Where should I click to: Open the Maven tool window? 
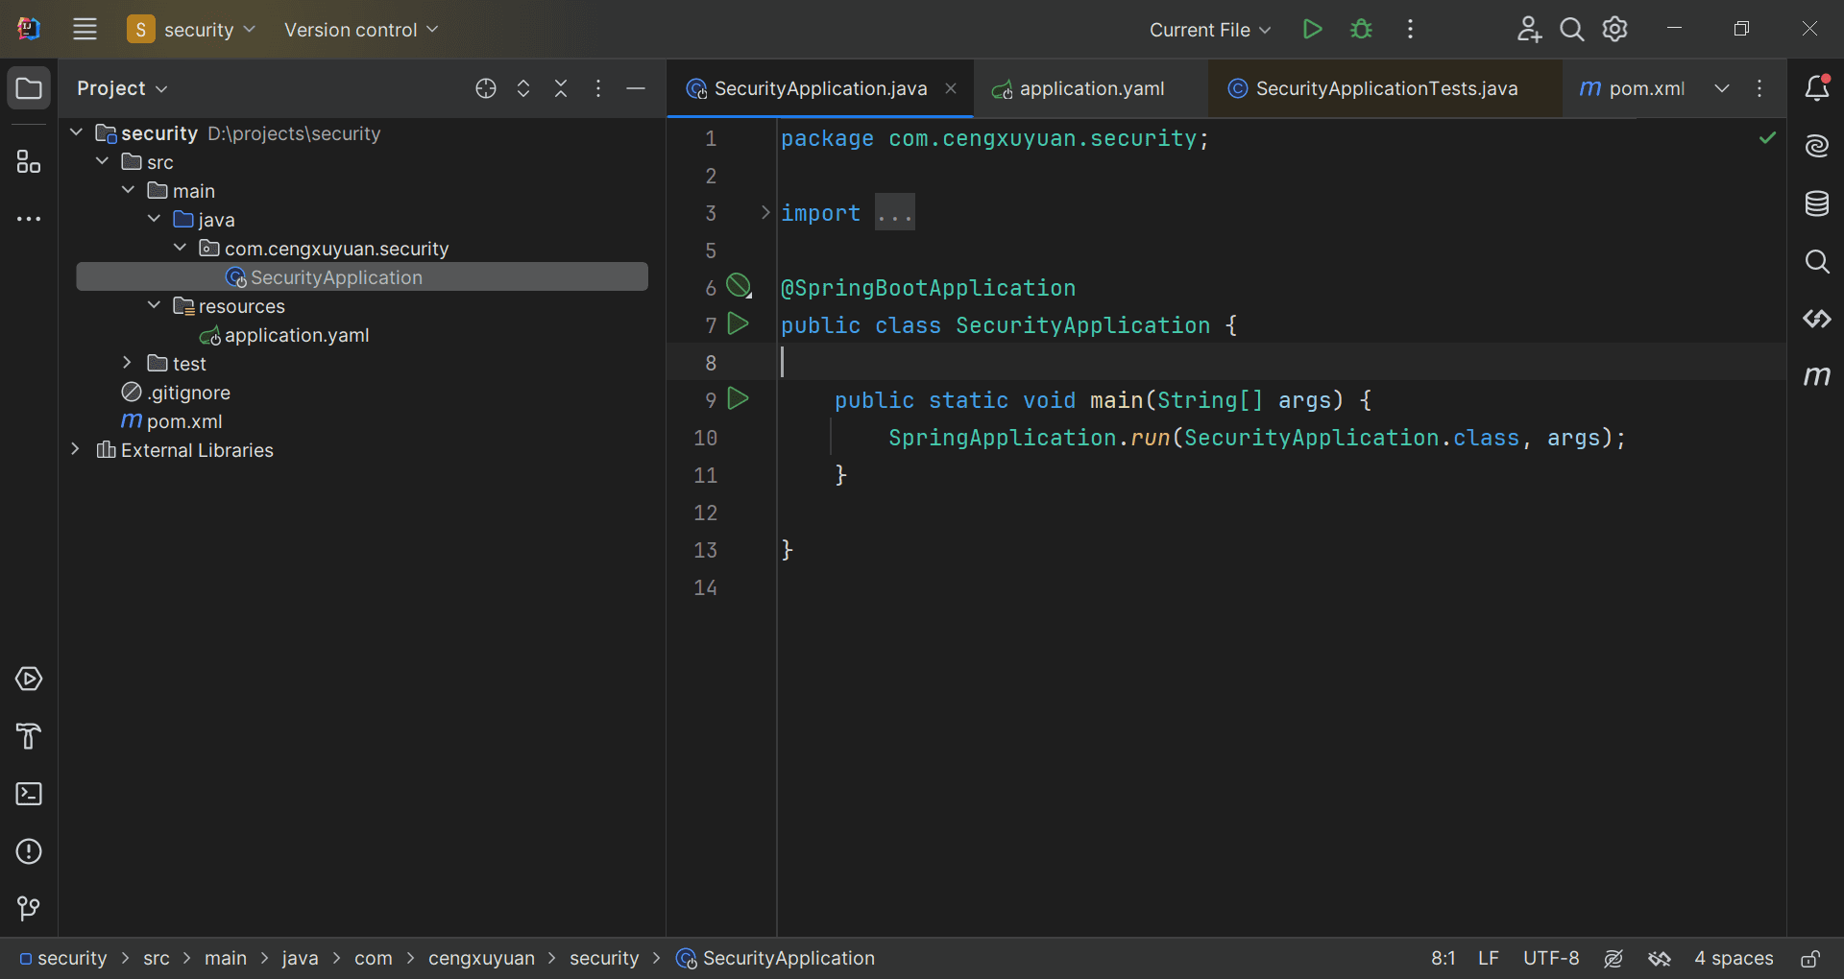pos(1817,376)
